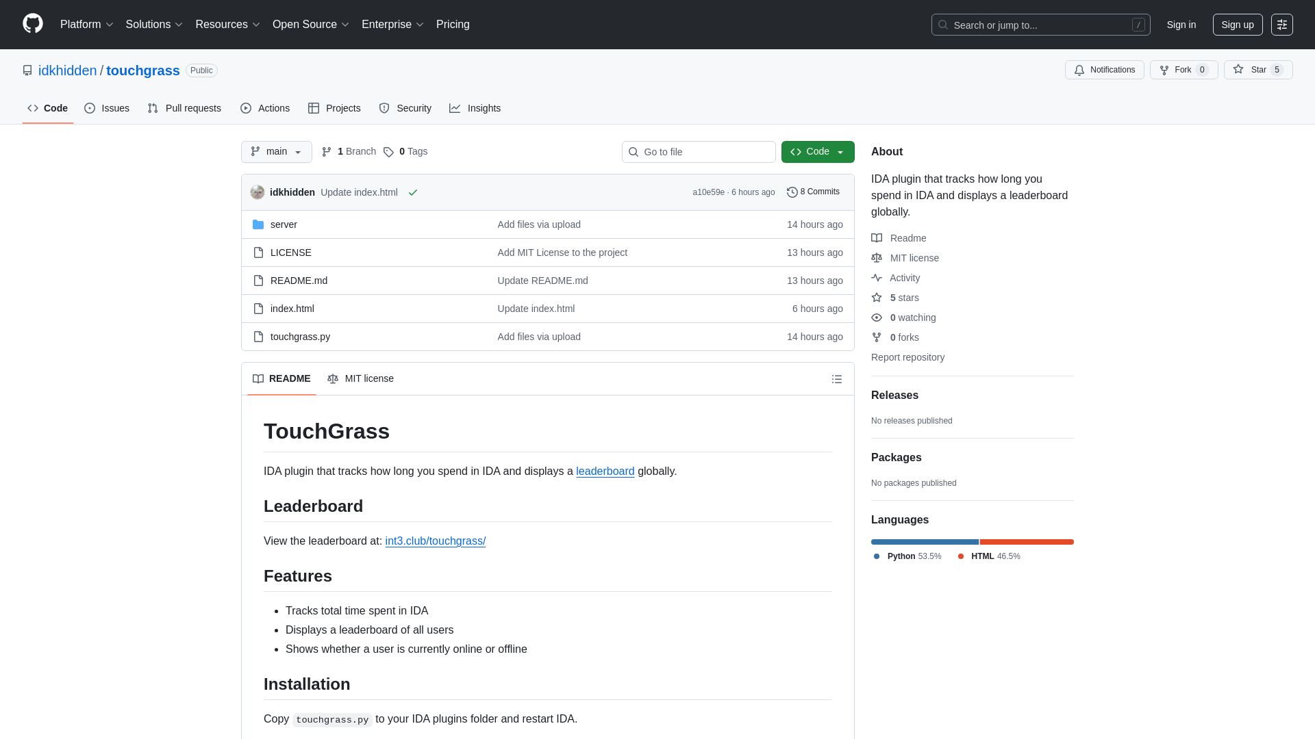The width and height of the screenshot is (1315, 739).
Task: Click Report repository
Action: [x=907, y=357]
